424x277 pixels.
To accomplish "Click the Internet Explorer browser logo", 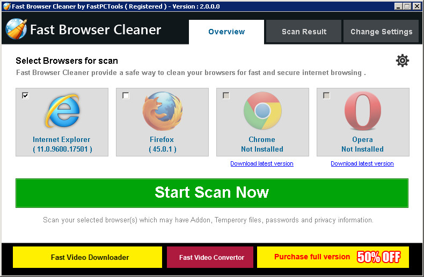I will (x=63, y=111).
